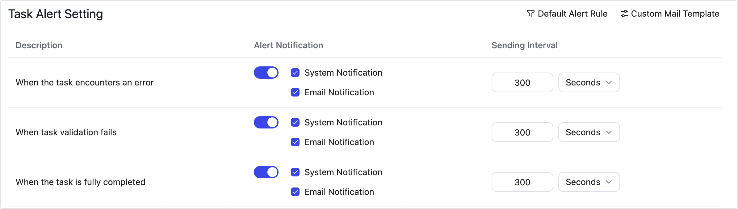Click the Sending Interval column header
Image resolution: width=738 pixels, height=209 pixels.
(524, 45)
